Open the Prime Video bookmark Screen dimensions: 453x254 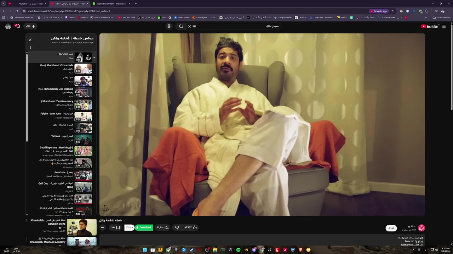[x=182, y=17]
